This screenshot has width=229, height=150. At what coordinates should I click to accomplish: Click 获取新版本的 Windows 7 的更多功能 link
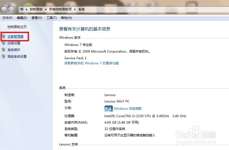click(92, 63)
